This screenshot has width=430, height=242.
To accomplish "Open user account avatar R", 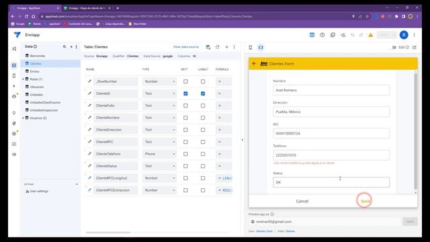I will (404, 35).
